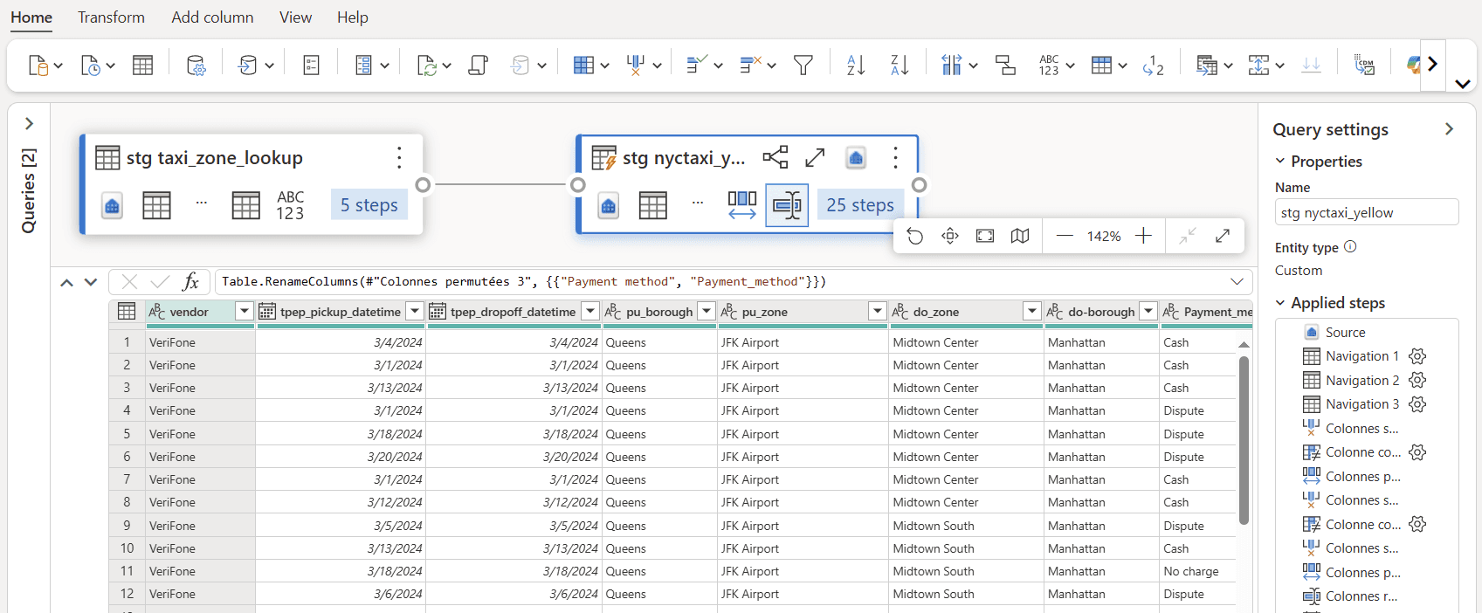Screen dimensions: 1482x613
Task: Open do_zone column filter dropdown
Action: 1032,312
